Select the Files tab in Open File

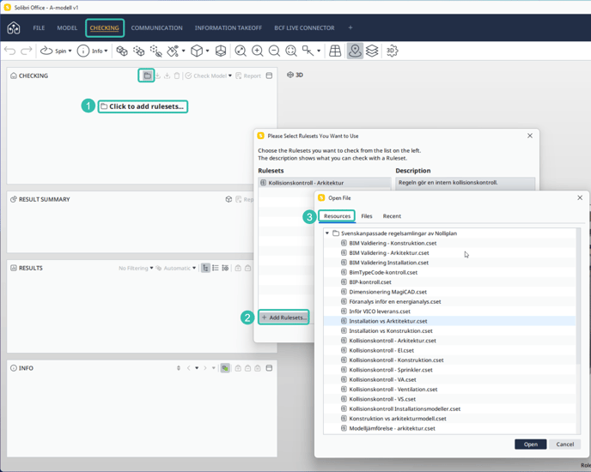[366, 216]
